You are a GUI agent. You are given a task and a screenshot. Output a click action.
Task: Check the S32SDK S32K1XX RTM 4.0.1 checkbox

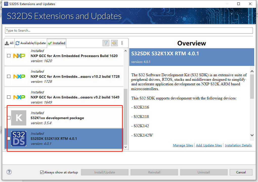point(9,138)
